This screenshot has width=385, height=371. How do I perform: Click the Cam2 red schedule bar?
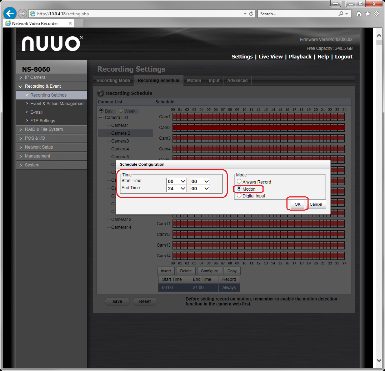coord(259,128)
